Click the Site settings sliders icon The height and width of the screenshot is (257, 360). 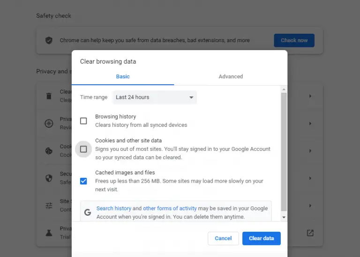pyautogui.click(x=49, y=206)
